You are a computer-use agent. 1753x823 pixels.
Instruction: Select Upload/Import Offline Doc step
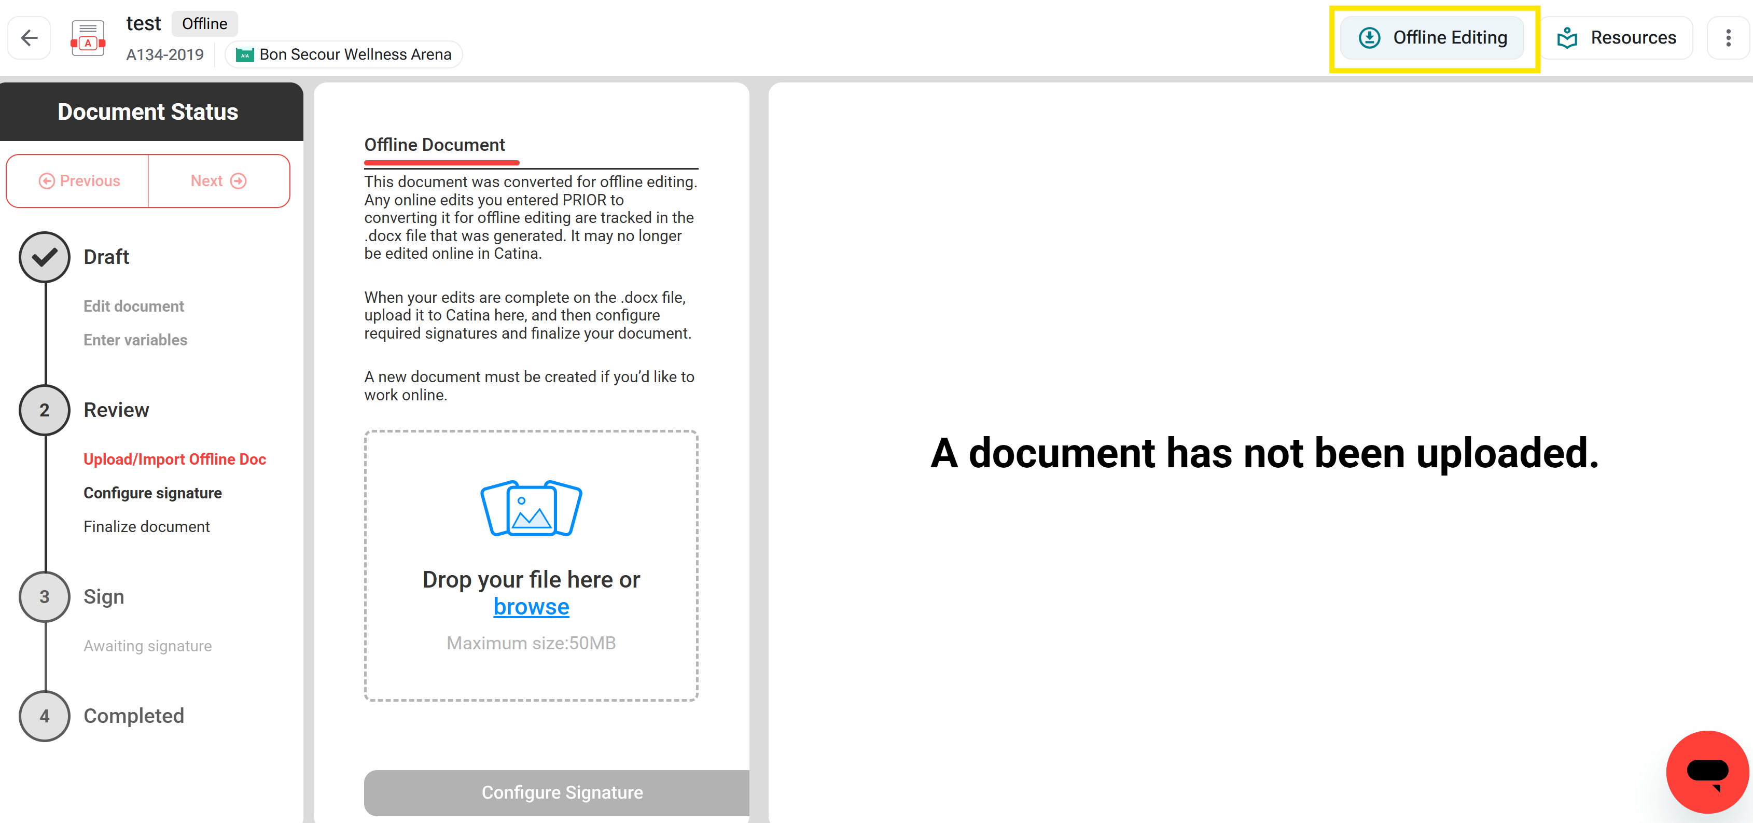coord(175,459)
